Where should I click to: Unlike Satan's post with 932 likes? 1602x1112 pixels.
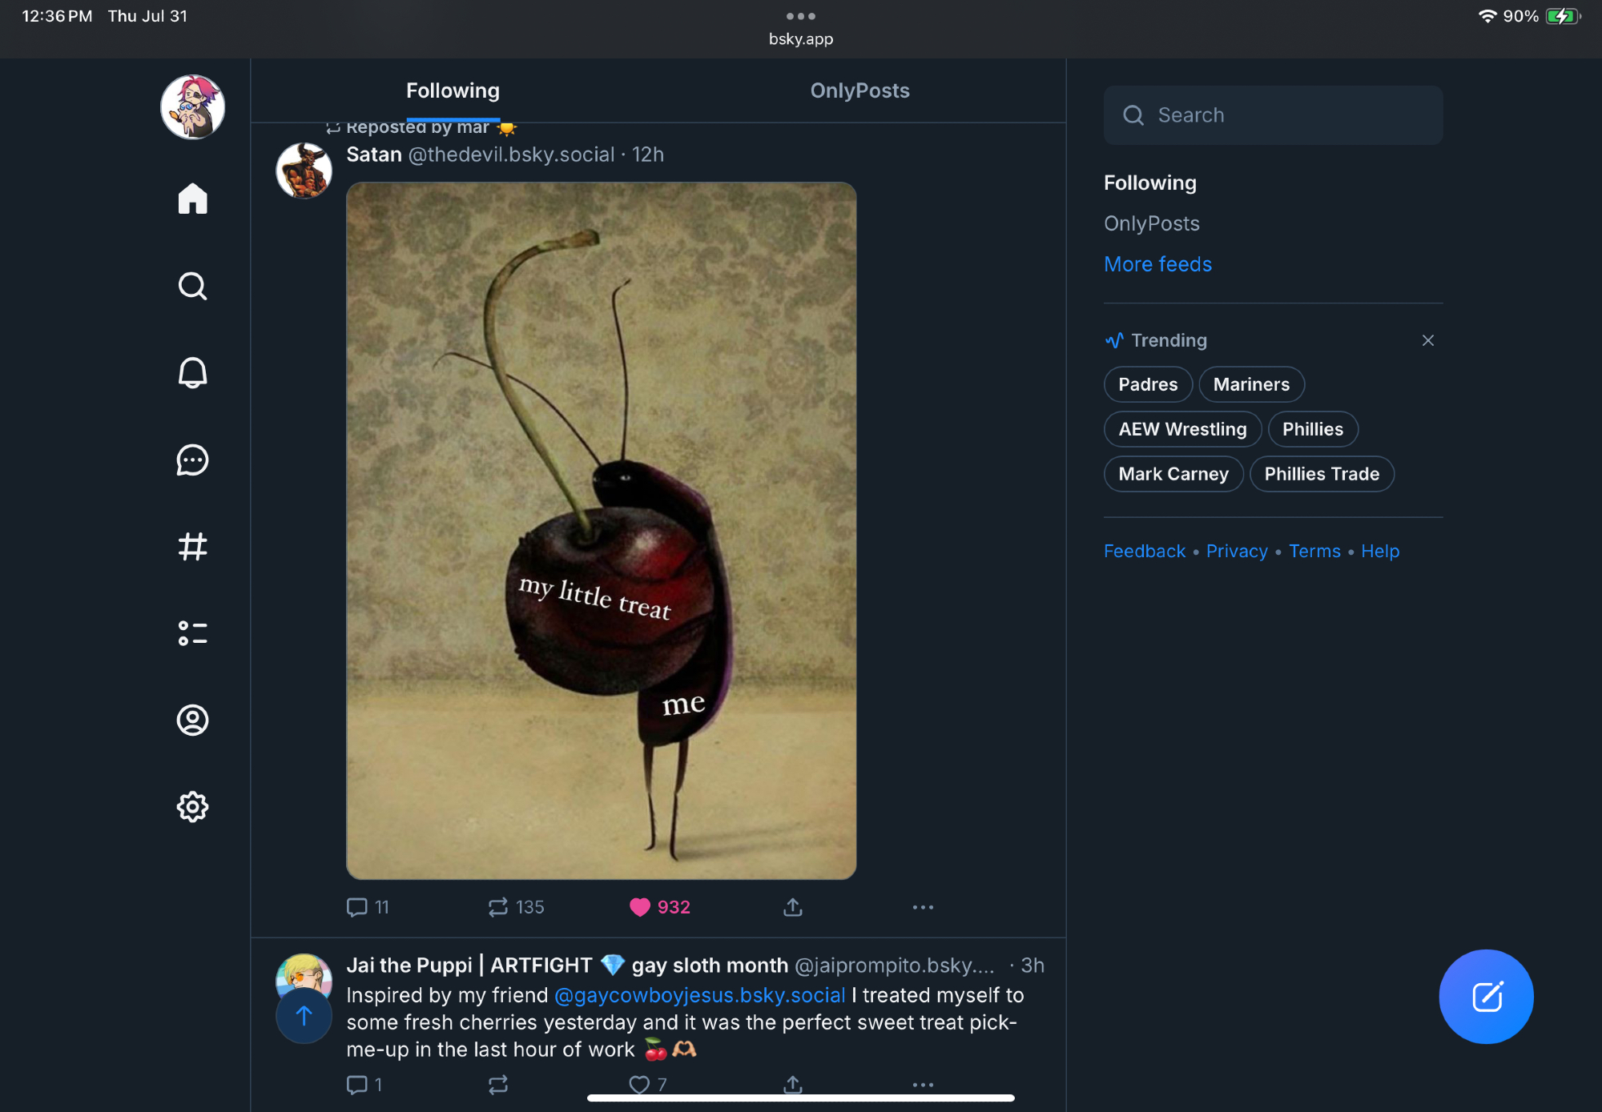tap(640, 907)
